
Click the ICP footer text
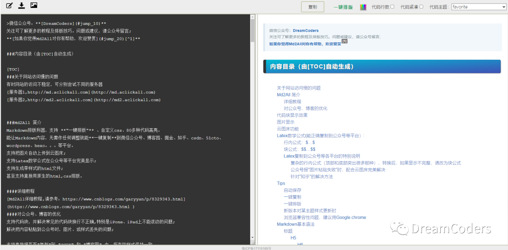256,249
